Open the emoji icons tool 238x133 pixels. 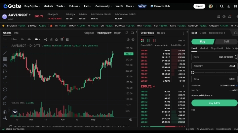coord(5,90)
